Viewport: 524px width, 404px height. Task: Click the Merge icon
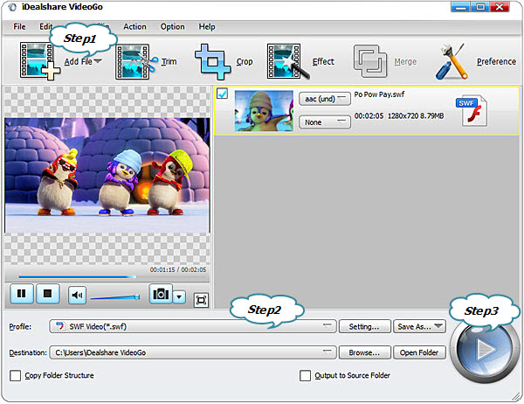coord(370,61)
